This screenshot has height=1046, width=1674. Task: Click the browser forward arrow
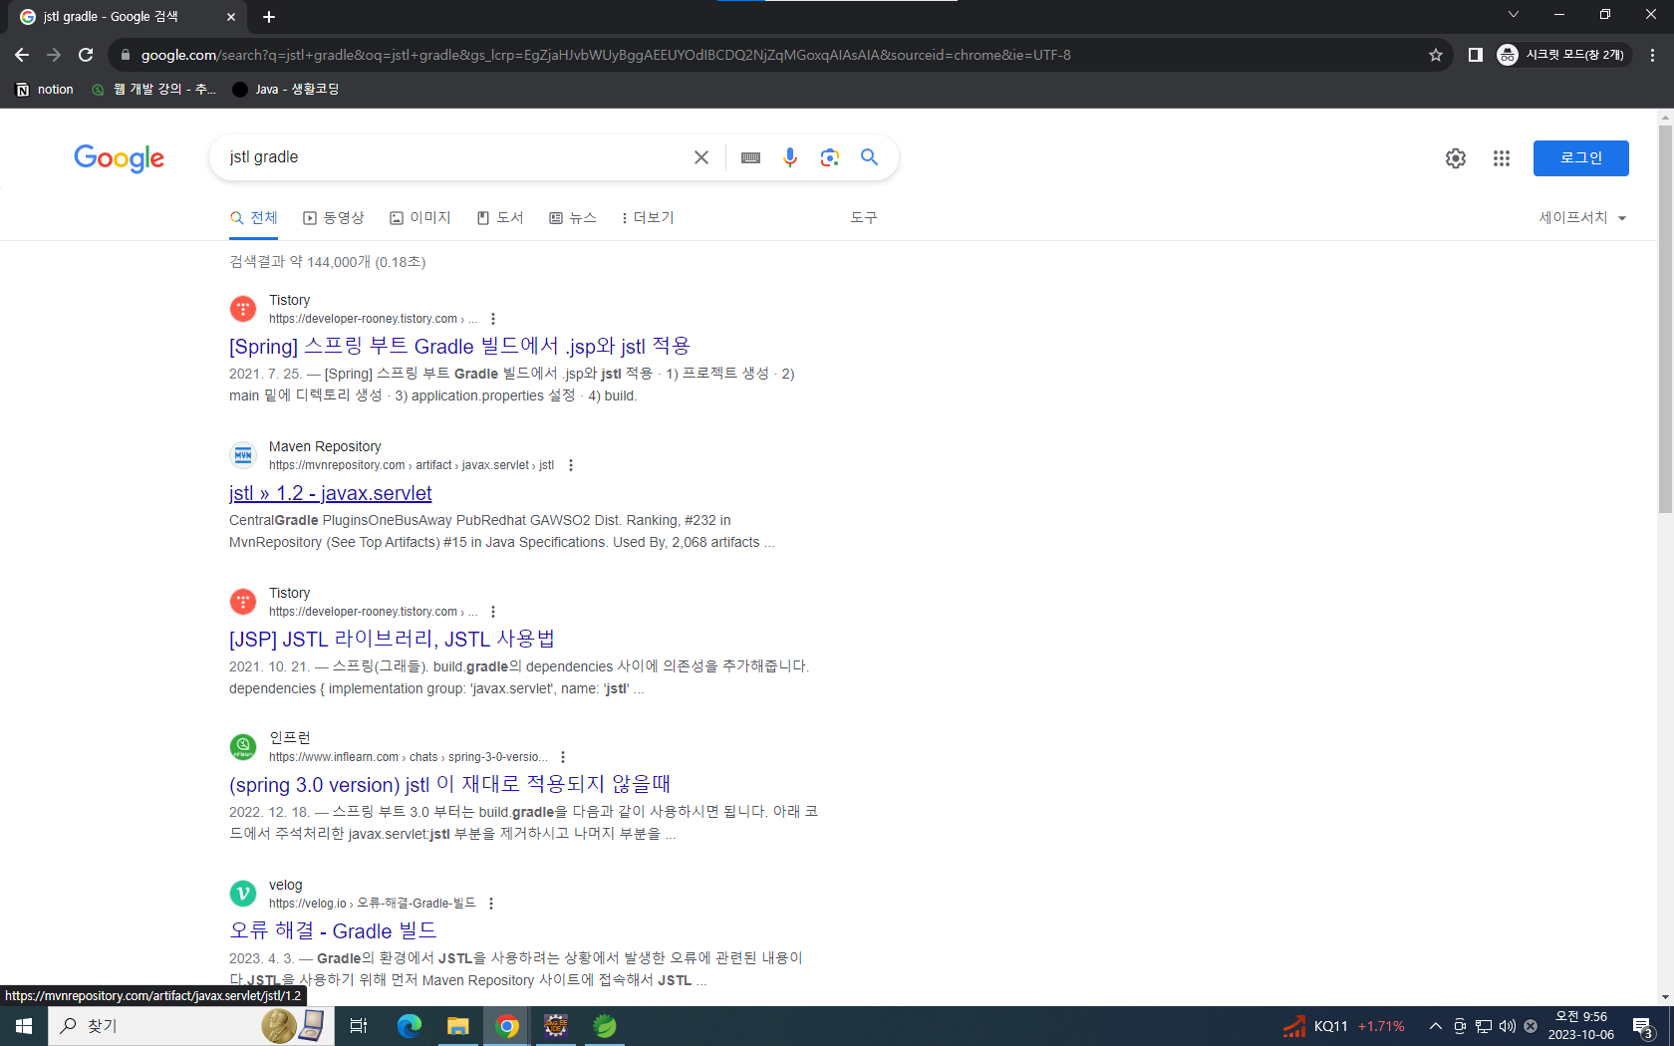tap(54, 55)
